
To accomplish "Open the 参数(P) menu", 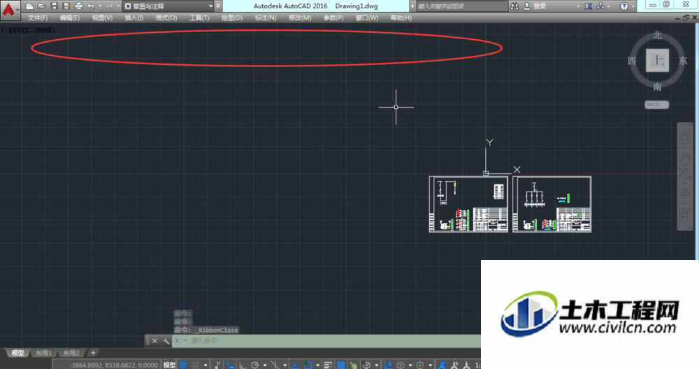I will pyautogui.click(x=333, y=18).
